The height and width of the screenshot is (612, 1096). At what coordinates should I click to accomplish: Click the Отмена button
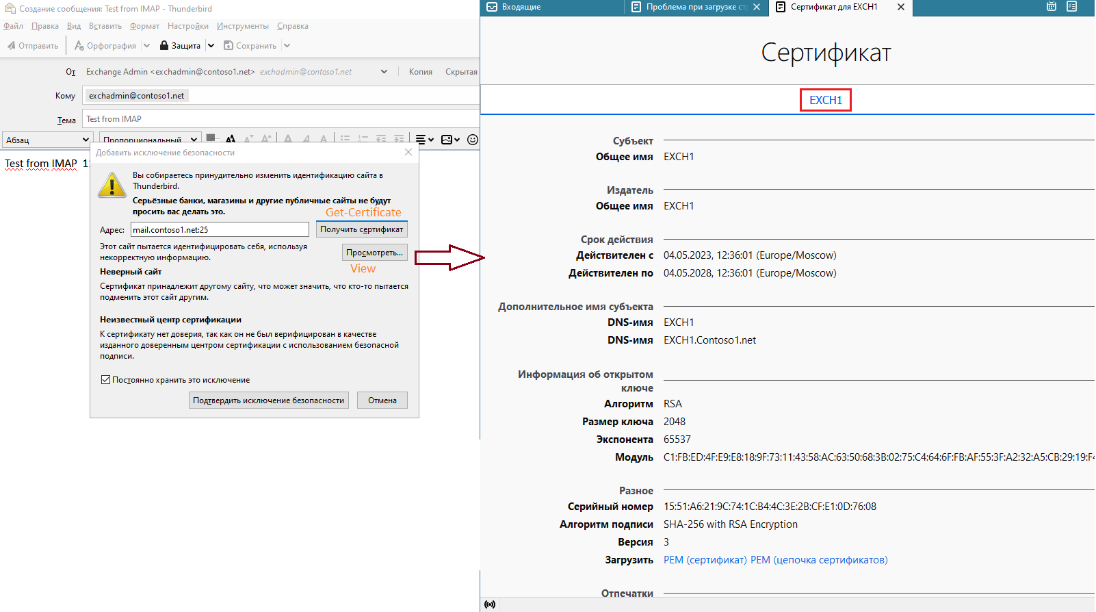(x=382, y=400)
